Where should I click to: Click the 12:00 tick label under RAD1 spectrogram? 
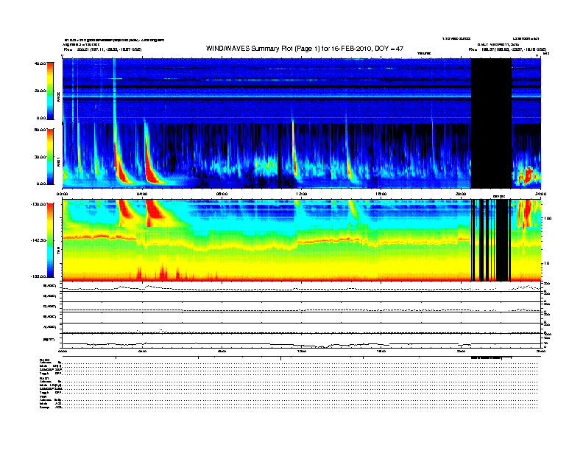(301, 194)
